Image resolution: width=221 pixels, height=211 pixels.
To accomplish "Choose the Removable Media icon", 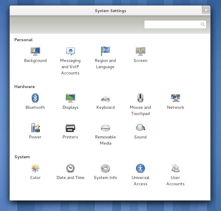I will click(105, 128).
